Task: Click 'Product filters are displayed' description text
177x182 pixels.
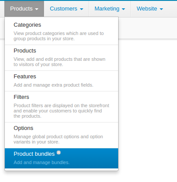Action: [61, 111]
